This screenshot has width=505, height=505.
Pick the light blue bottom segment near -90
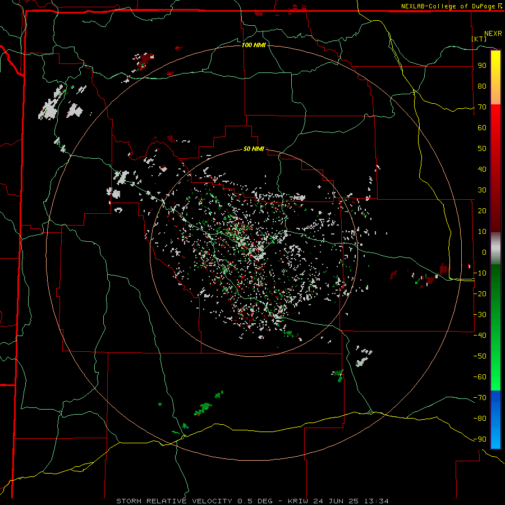pos(495,438)
